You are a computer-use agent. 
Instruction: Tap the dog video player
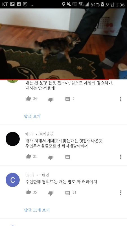click(63, 44)
